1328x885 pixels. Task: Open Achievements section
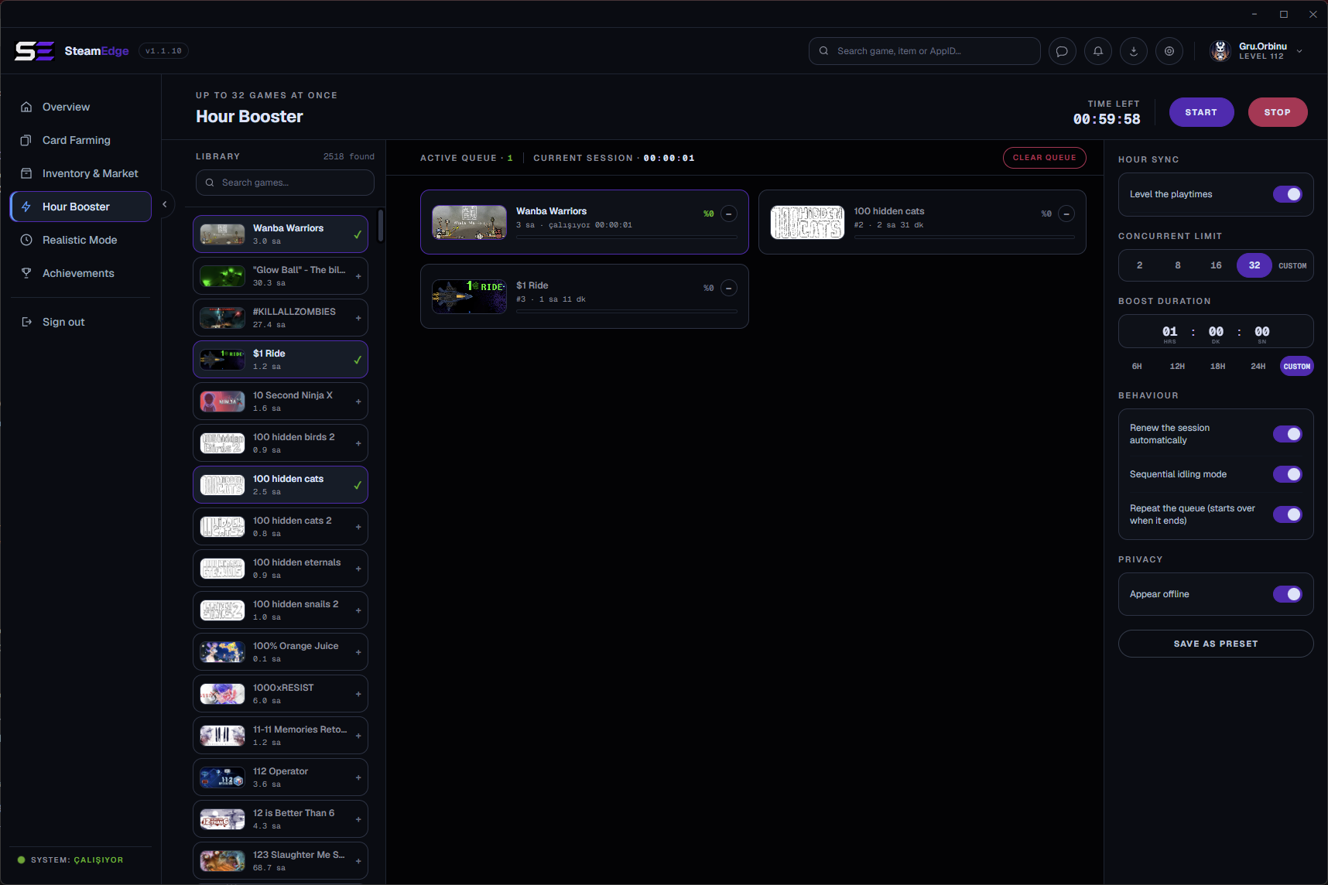80,273
